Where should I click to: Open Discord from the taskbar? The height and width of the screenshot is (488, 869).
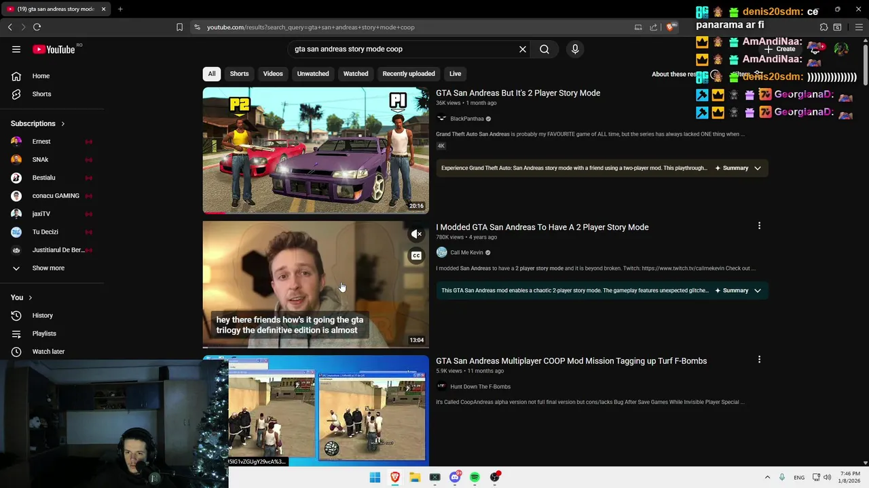(455, 477)
